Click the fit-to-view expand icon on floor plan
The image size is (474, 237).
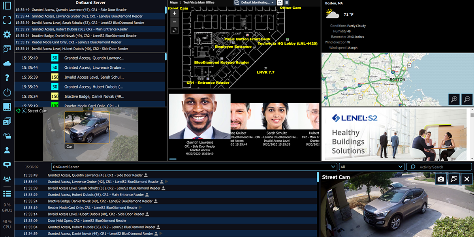pos(175,30)
